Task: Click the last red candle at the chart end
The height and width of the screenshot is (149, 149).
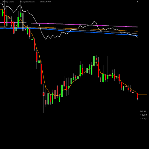Action: click(137, 96)
